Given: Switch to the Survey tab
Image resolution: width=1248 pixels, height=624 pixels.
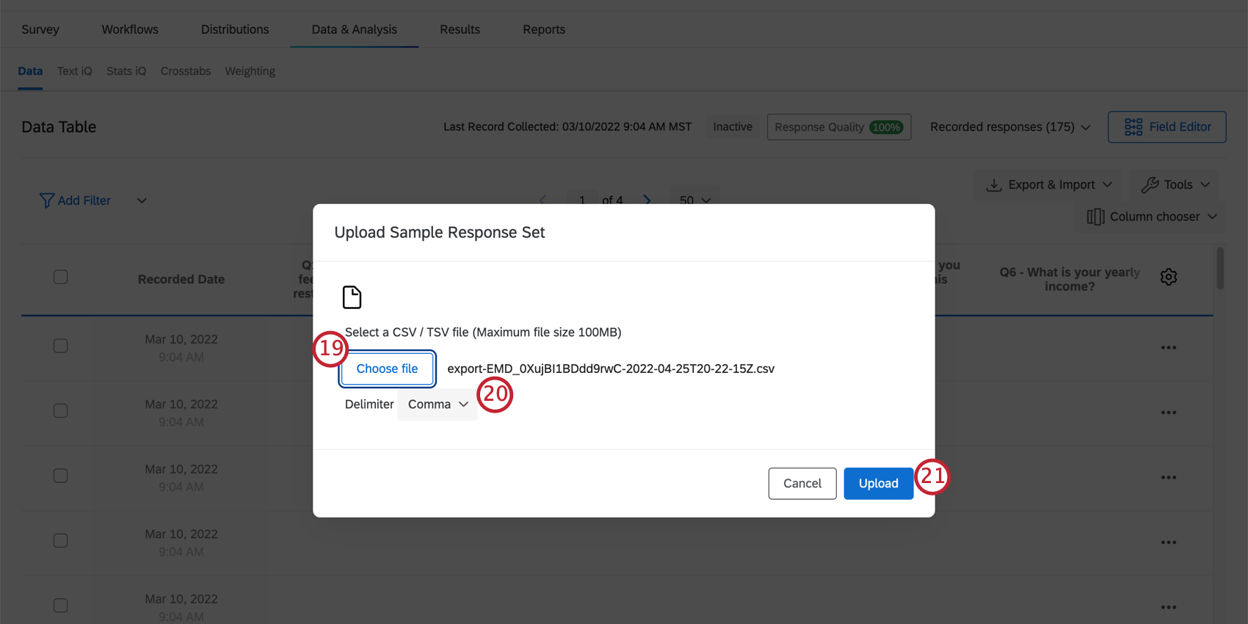Looking at the screenshot, I should tap(40, 29).
